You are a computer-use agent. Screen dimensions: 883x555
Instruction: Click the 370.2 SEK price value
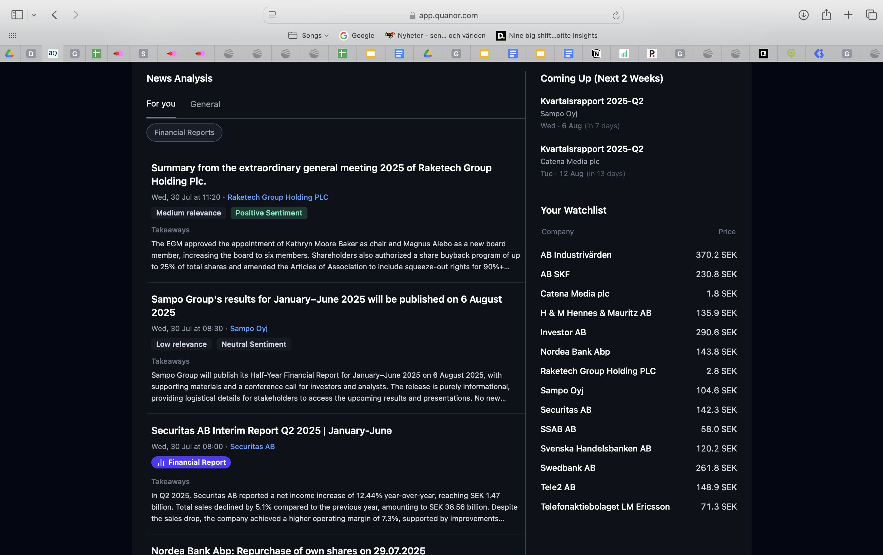[x=716, y=255]
